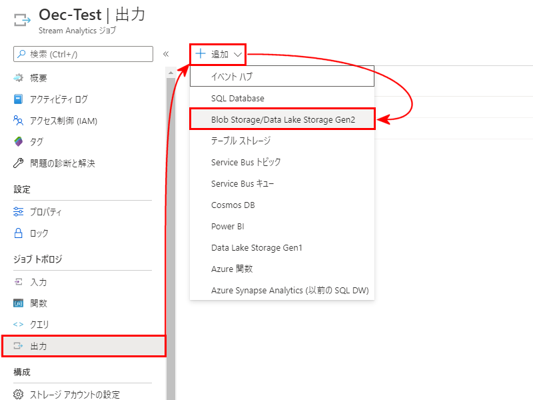Choose Blob Storage/Data Lake Storage Gen2 option

[282, 119]
